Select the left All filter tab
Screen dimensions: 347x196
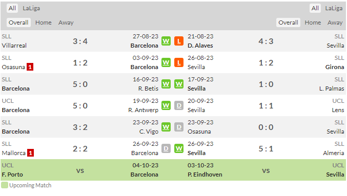[x=12, y=8]
